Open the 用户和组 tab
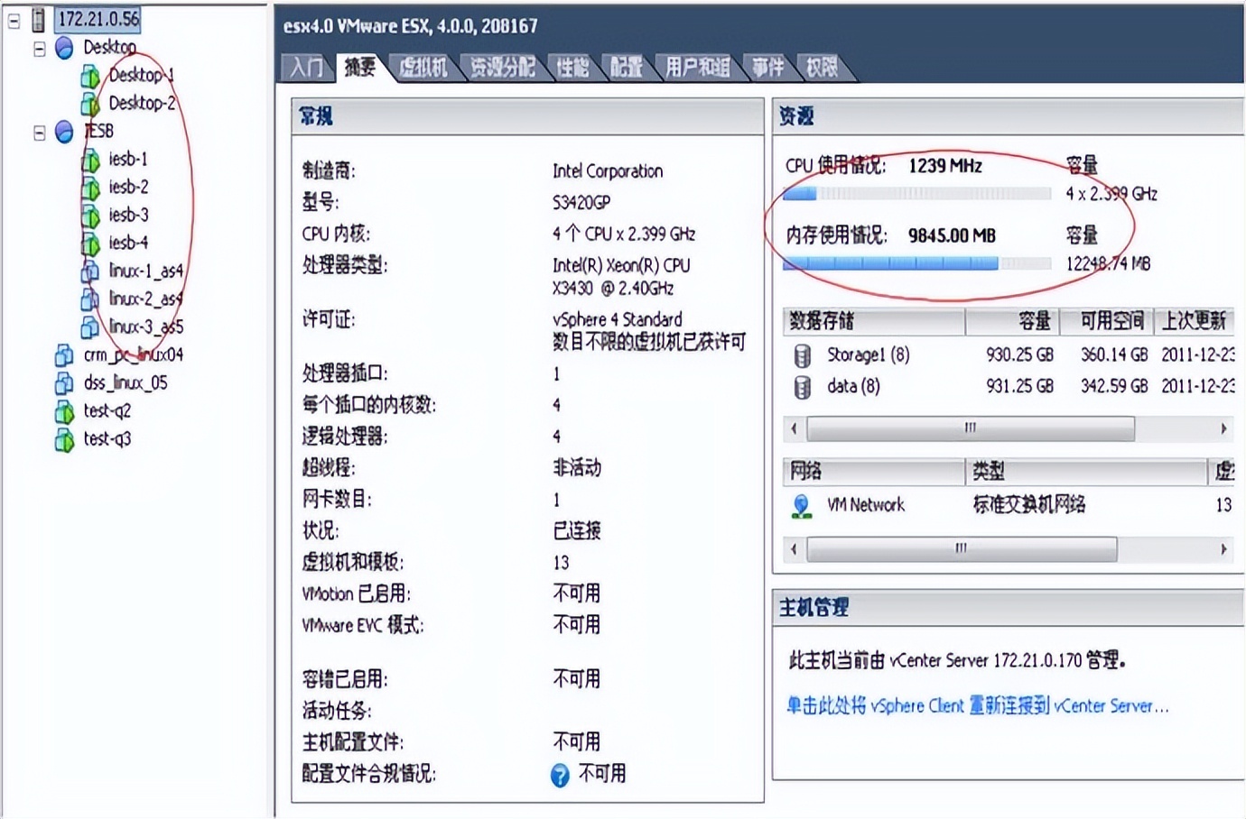 697,68
